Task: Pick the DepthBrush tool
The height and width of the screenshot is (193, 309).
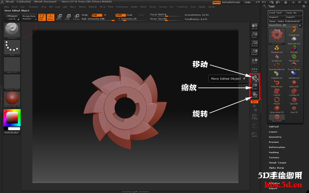Action: point(277,75)
